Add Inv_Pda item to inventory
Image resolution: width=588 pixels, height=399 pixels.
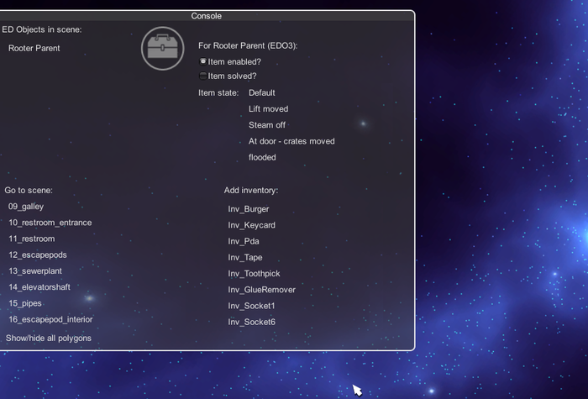pyautogui.click(x=244, y=241)
